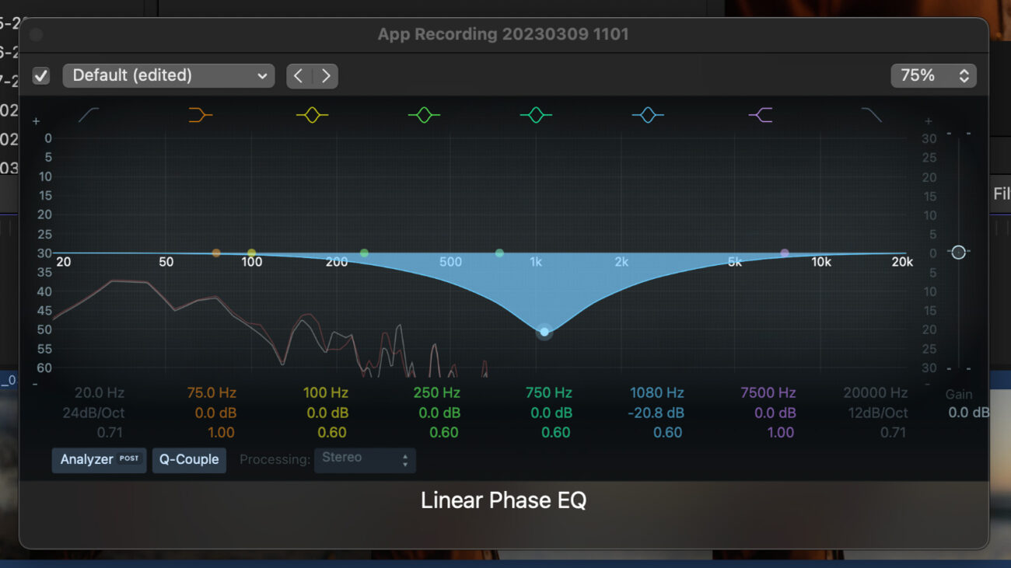
Task: Select the green 250 Hz parametric band icon
Action: (424, 114)
